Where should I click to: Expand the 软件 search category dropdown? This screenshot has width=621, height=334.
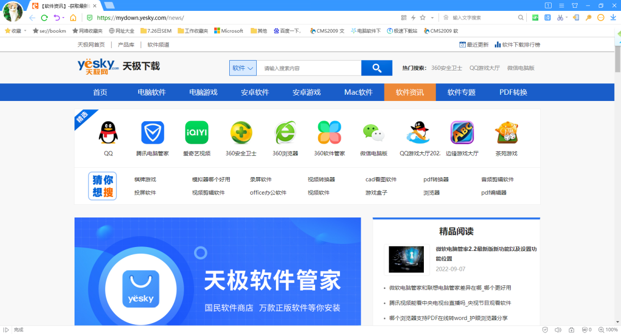(243, 68)
